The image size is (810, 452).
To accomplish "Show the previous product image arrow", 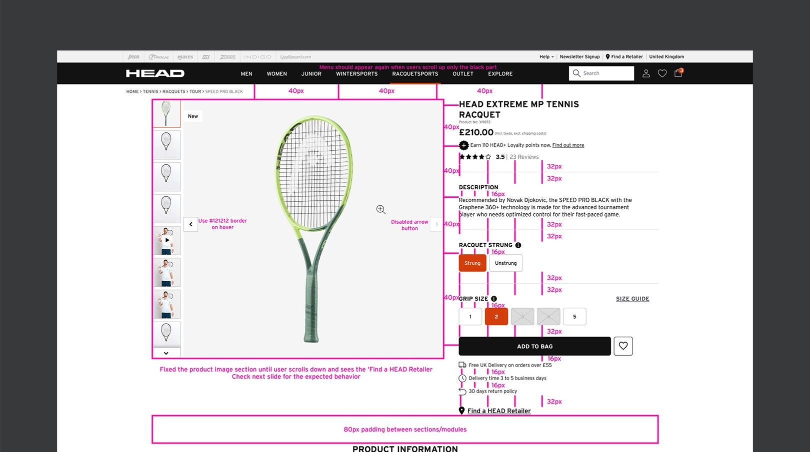I will click(190, 224).
